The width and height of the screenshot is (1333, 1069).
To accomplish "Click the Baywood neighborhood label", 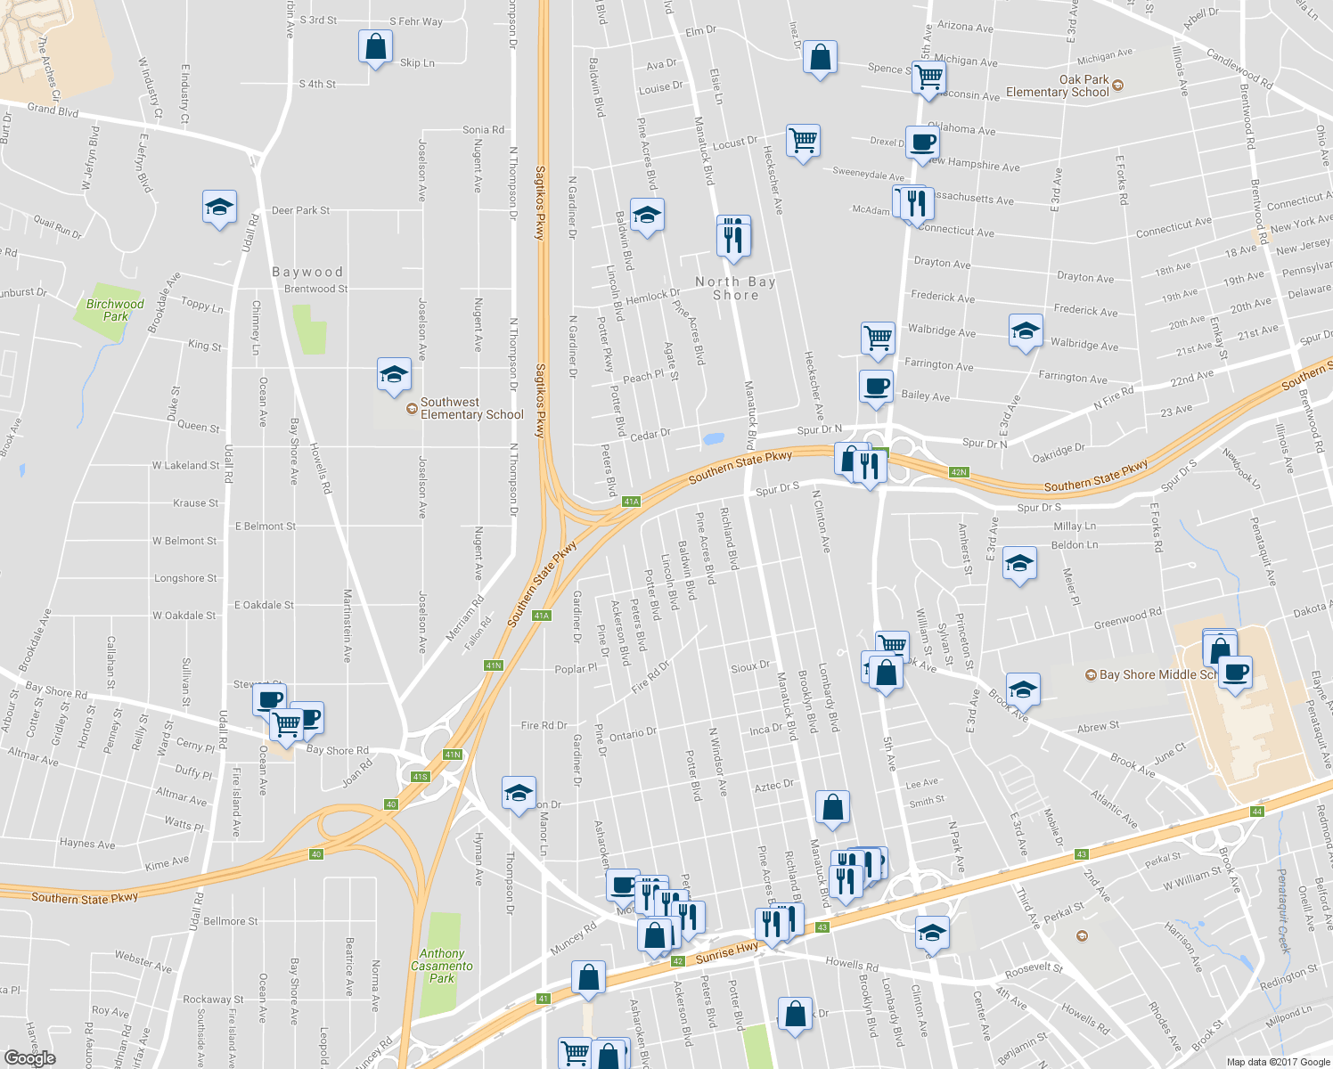I will pyautogui.click(x=307, y=272).
